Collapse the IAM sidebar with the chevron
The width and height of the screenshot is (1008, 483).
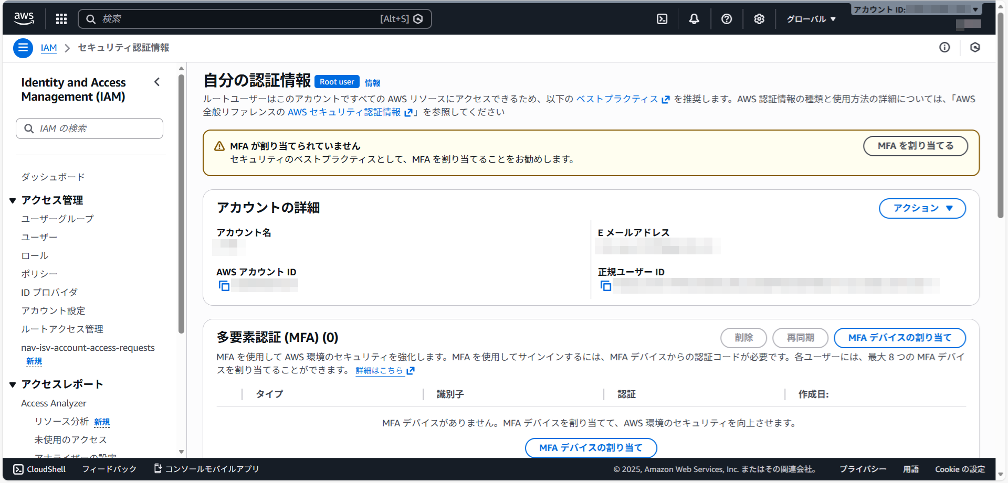[157, 82]
